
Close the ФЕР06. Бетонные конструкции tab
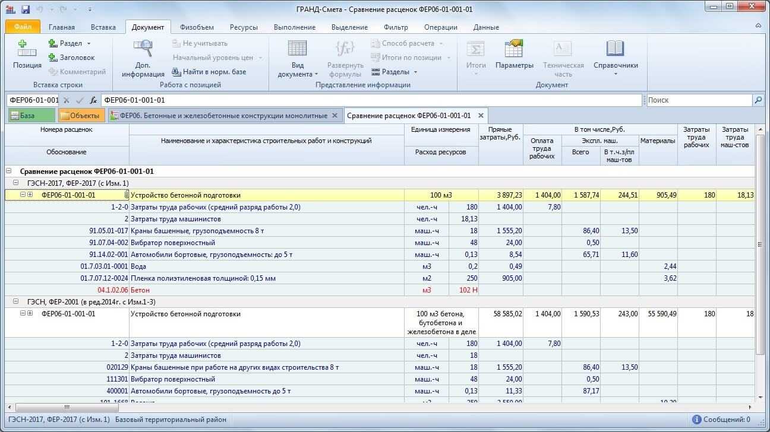334,116
